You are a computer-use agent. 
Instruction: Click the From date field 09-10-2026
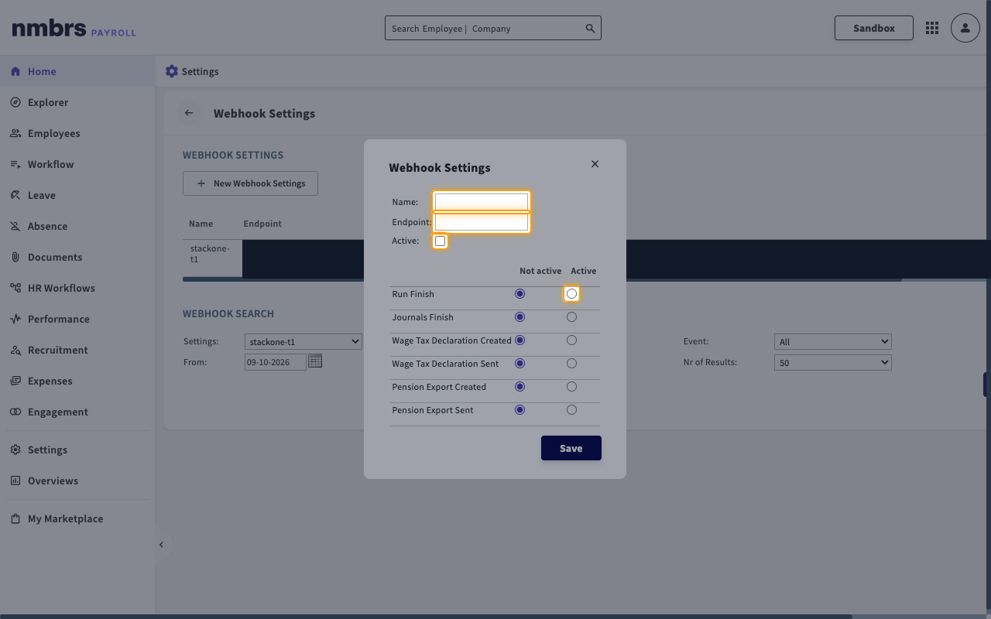(x=276, y=362)
